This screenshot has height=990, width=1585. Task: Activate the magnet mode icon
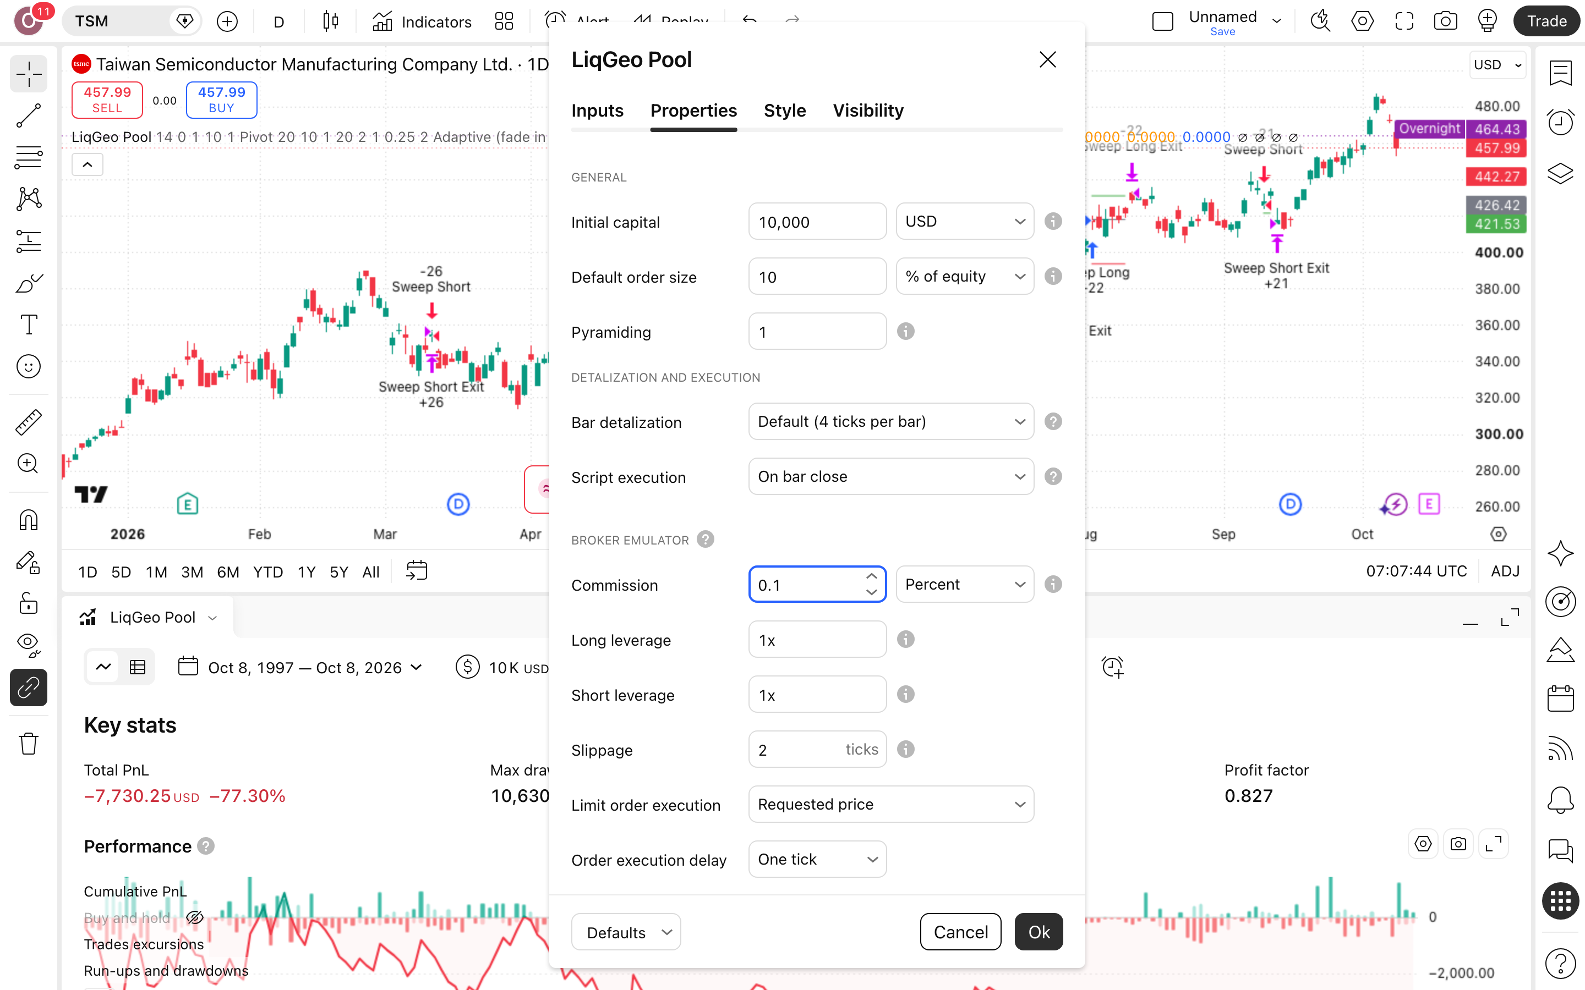coord(29,520)
